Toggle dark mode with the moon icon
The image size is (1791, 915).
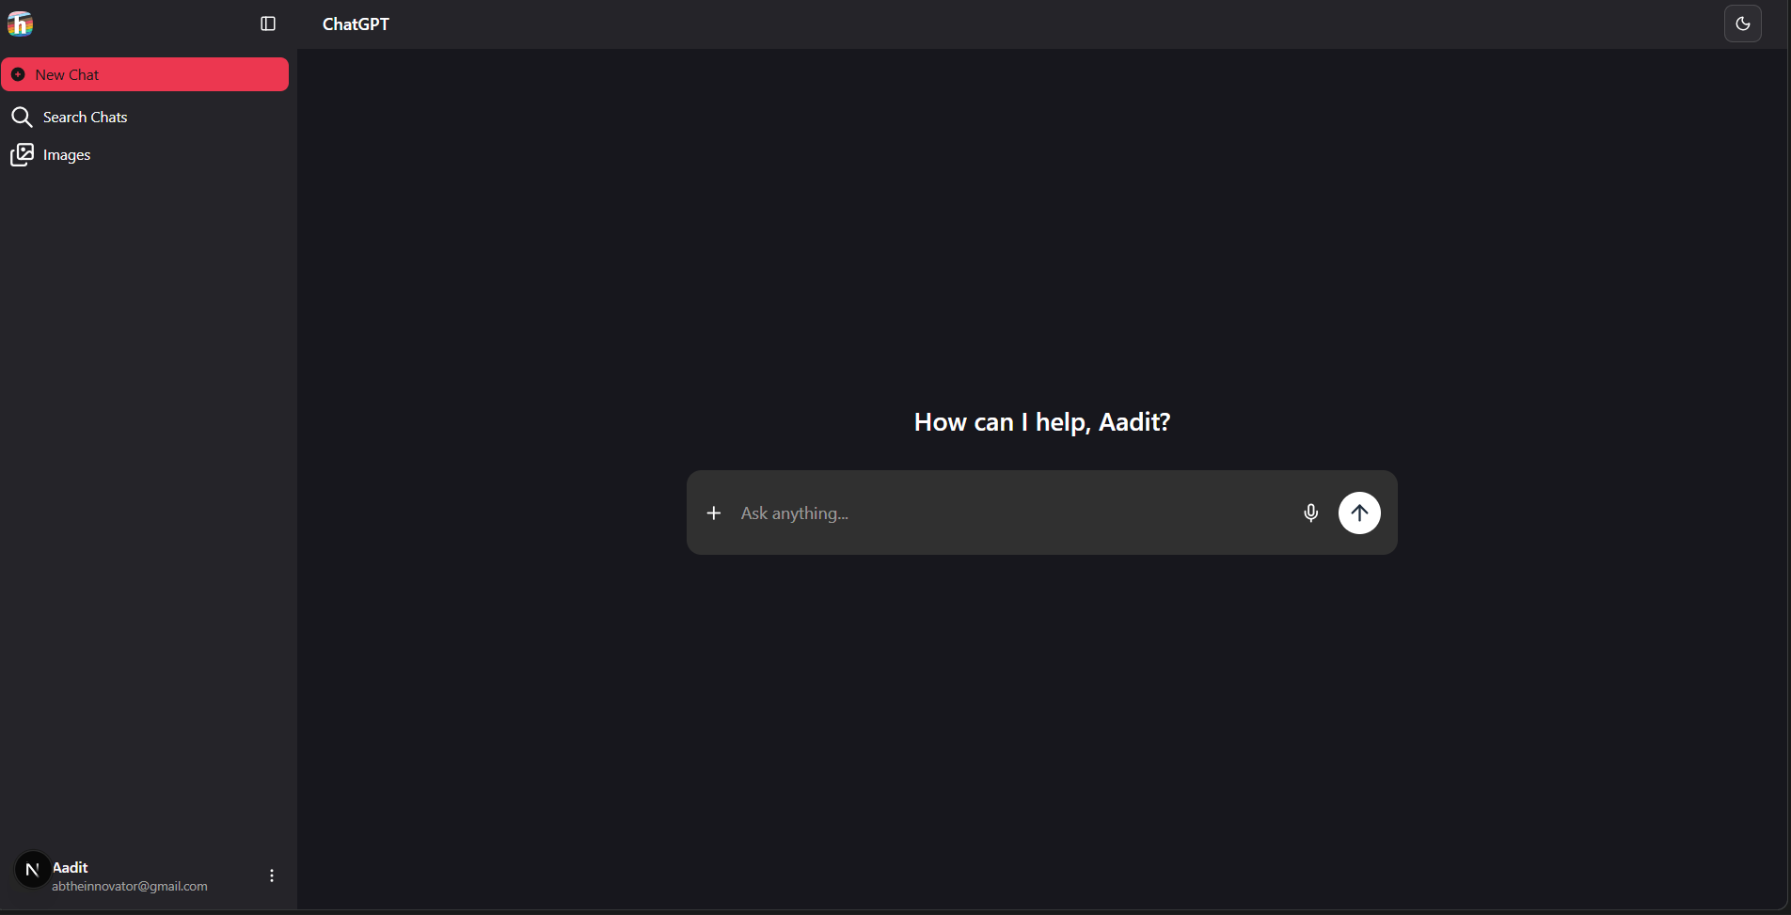coord(1742,24)
